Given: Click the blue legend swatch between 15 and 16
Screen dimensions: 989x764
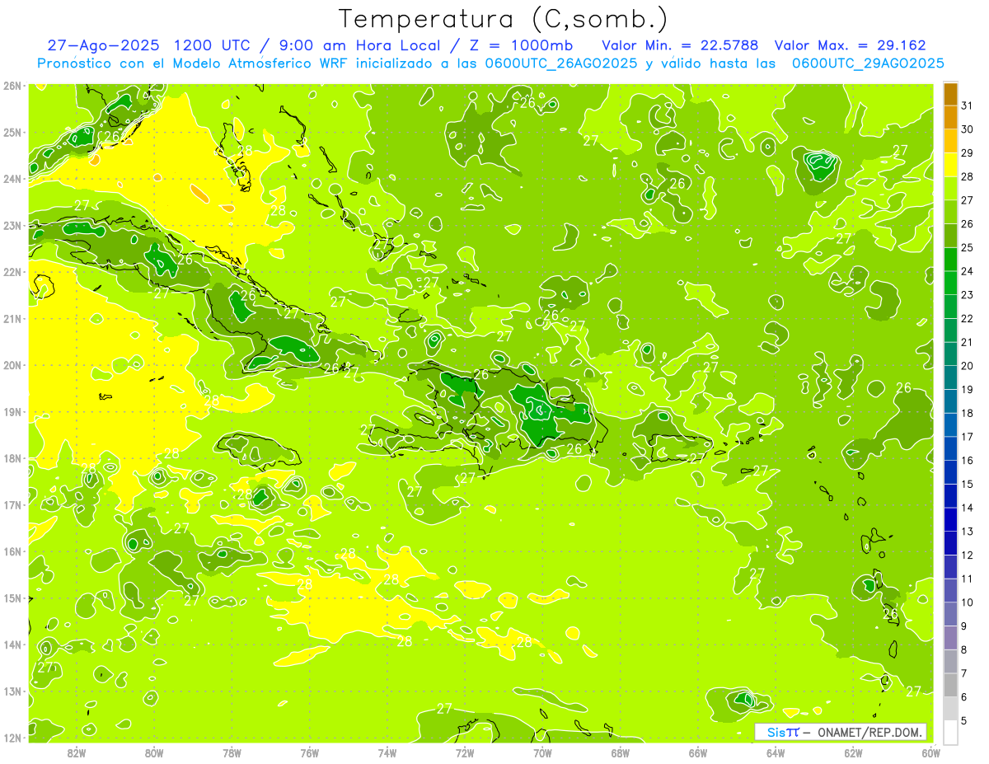Looking at the screenshot, I should tap(950, 472).
